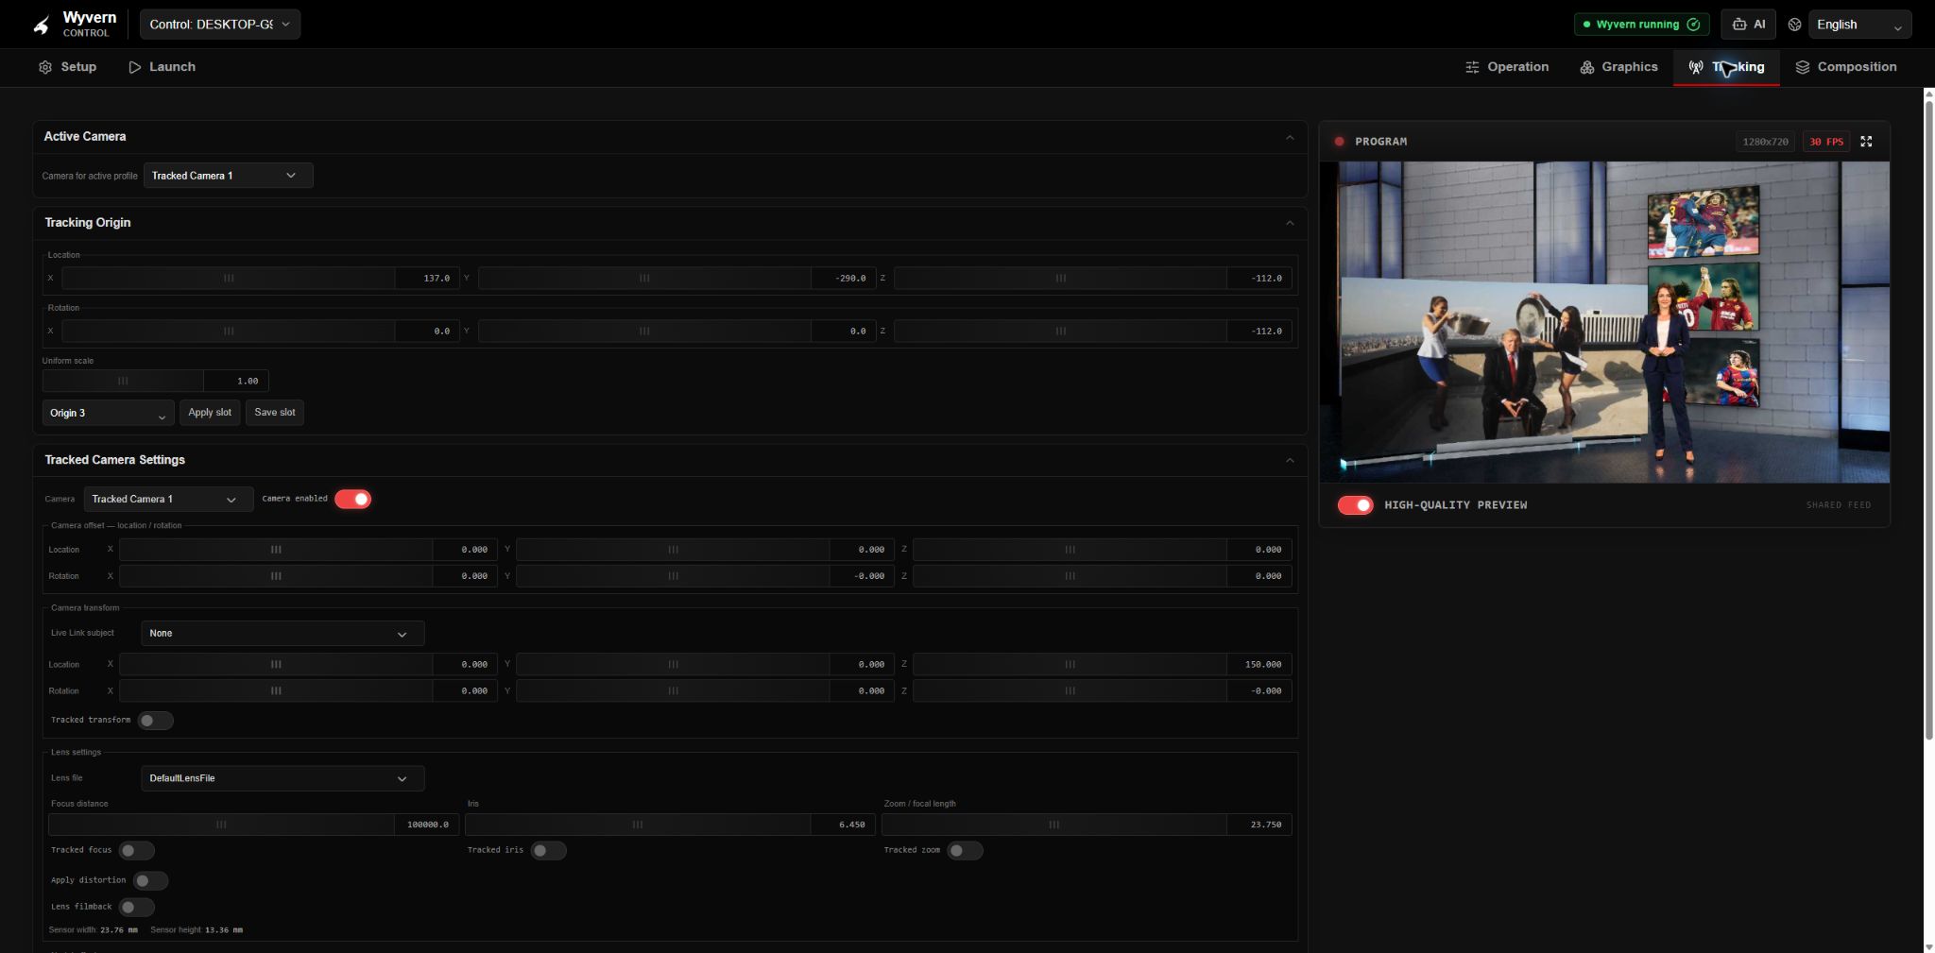
Task: Turn off High-Quality Preview toggle
Action: [1356, 505]
